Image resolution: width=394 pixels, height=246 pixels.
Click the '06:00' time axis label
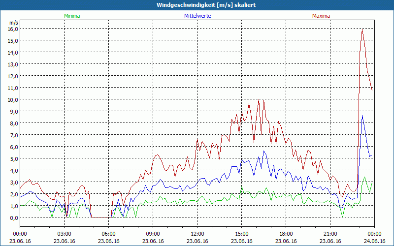pyautogui.click(x=108, y=234)
